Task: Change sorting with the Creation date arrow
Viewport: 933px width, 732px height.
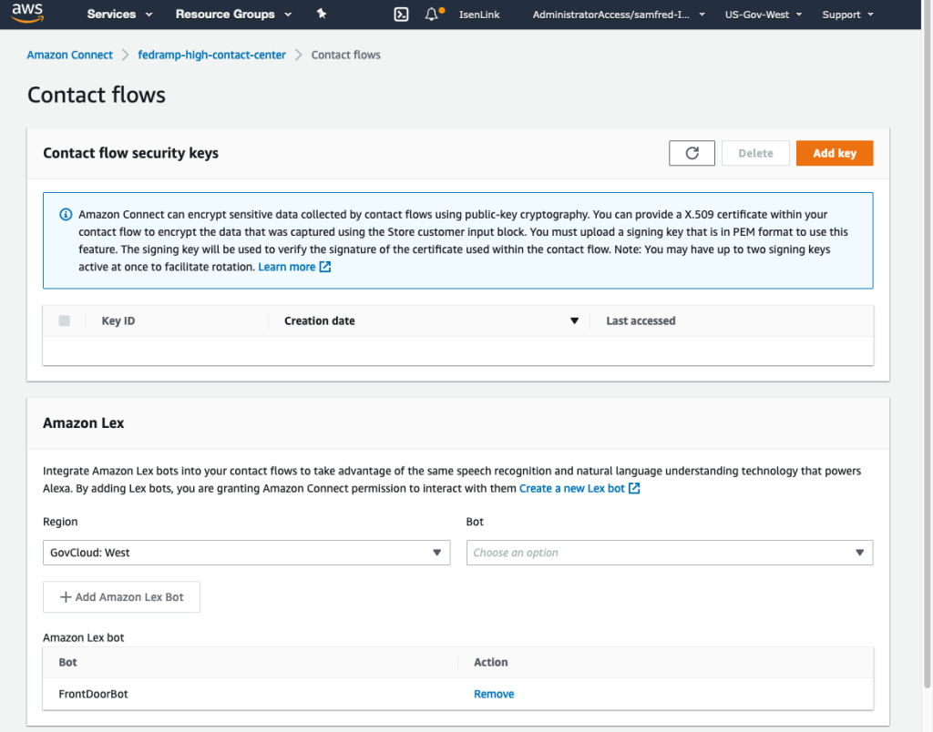Action: coord(574,320)
